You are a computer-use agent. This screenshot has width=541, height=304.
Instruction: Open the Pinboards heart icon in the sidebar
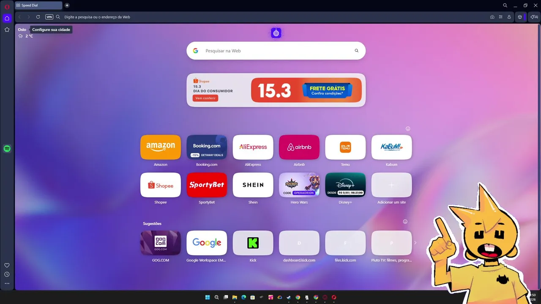pyautogui.click(x=7, y=265)
